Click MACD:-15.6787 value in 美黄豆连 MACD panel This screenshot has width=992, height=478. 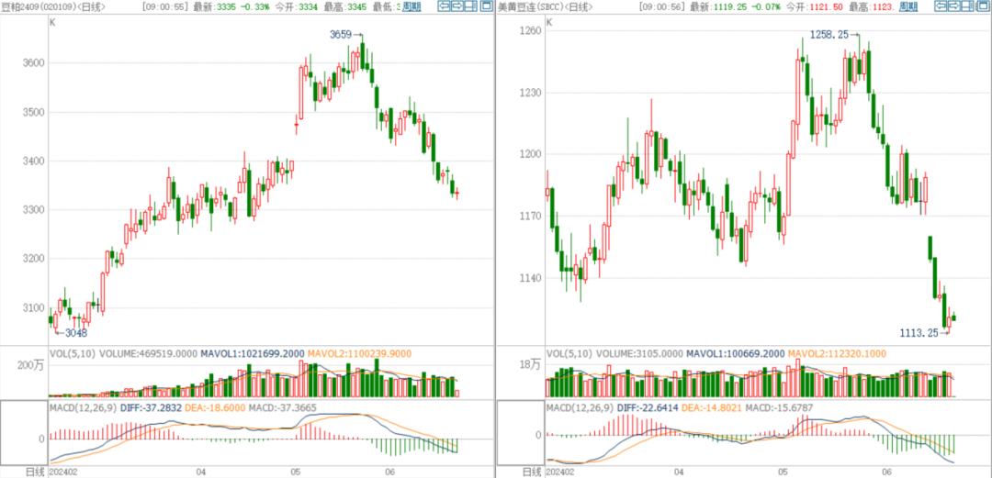click(778, 408)
